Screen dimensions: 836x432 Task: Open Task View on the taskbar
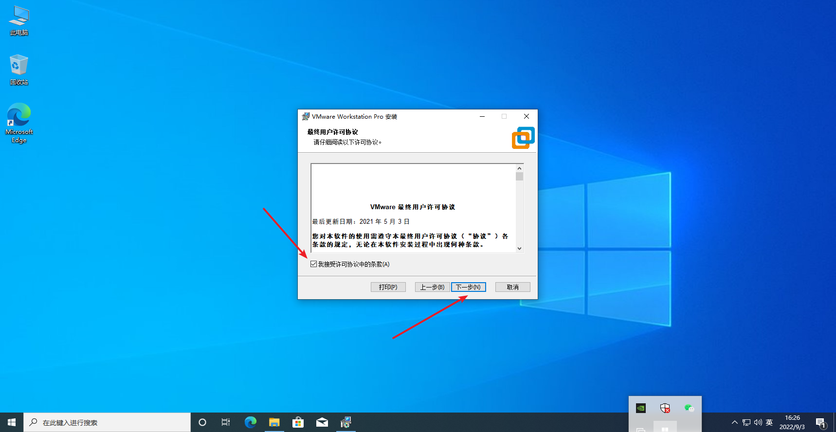tap(226, 422)
